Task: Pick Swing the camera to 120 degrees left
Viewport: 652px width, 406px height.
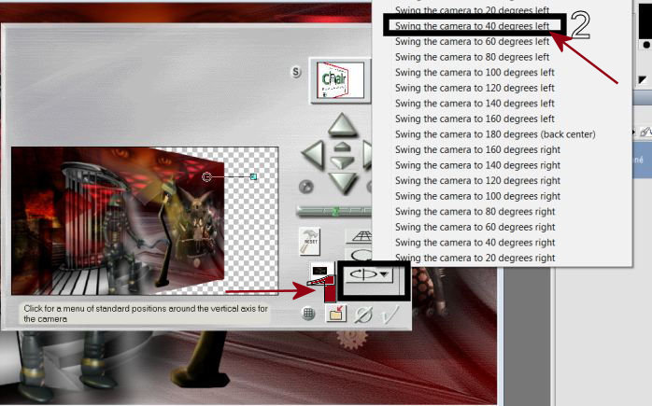Action: (475, 88)
